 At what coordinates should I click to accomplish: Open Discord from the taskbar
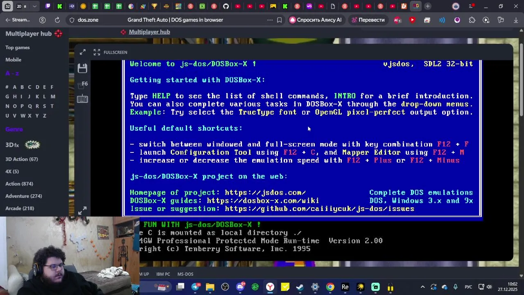tap(240, 287)
